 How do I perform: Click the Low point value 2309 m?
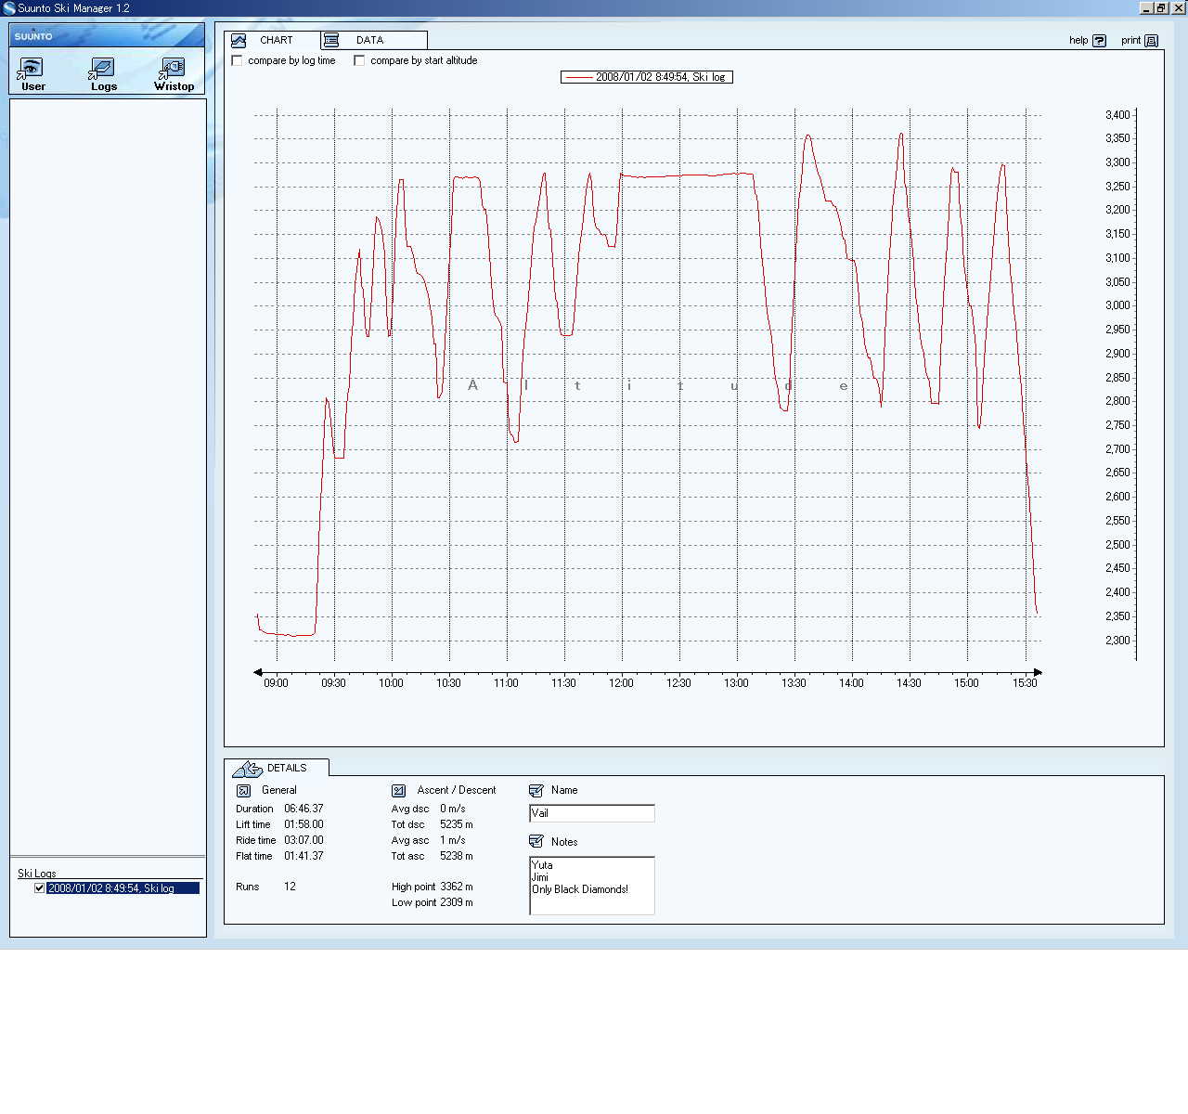pos(457,902)
